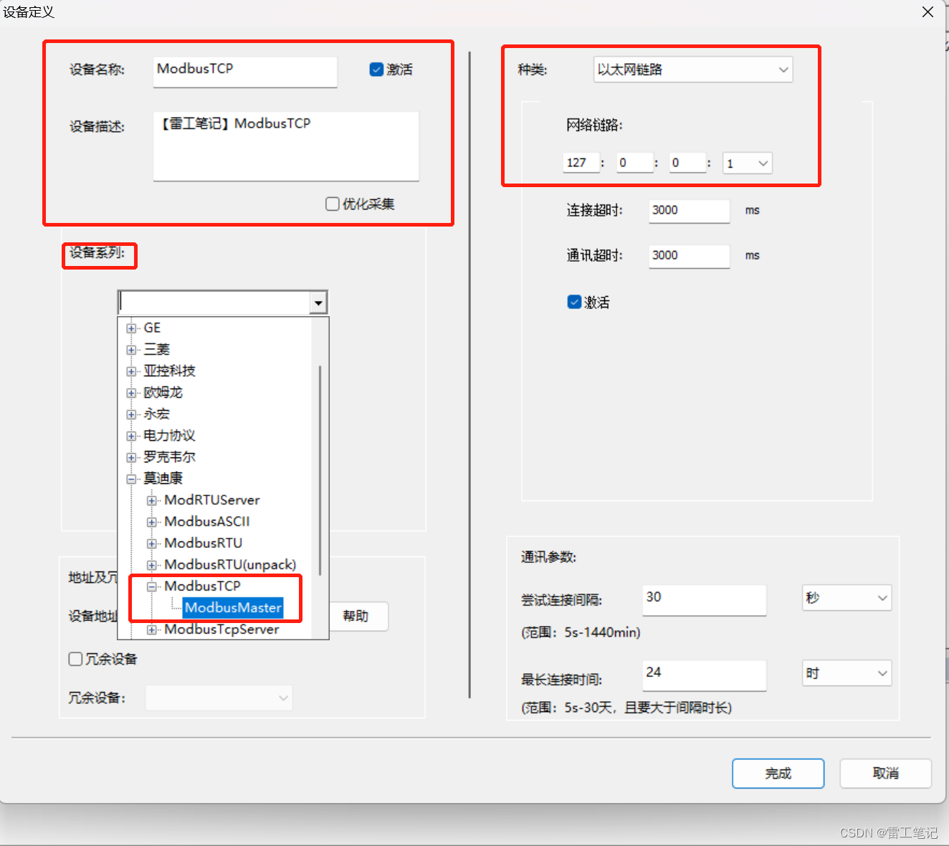
Task: Enable the 优化采集 checkbox
Action: 332,204
